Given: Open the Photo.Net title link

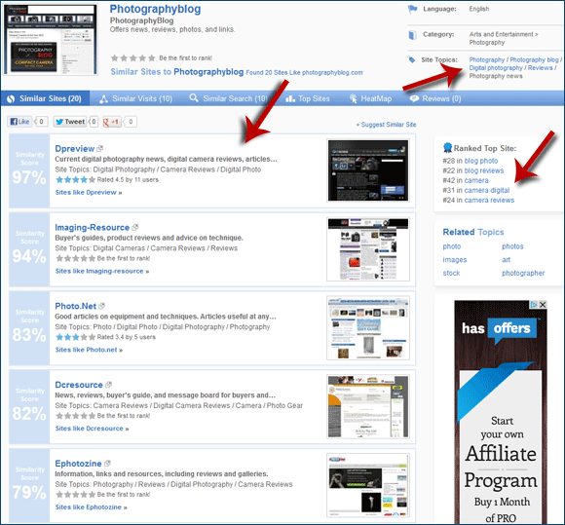Looking at the screenshot, I should click(75, 306).
